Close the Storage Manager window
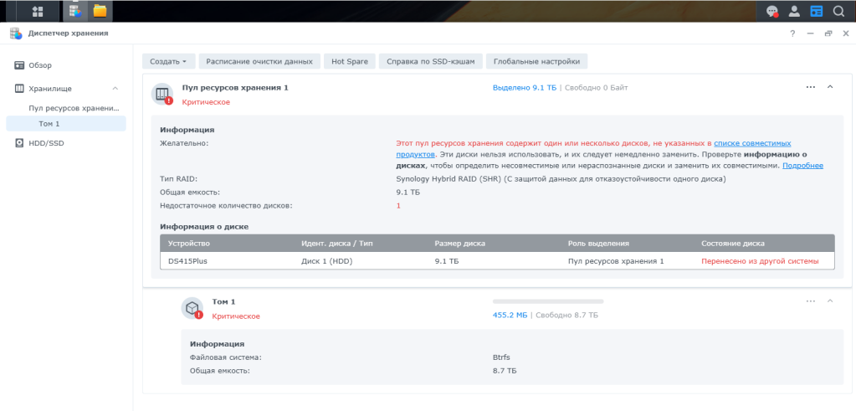 click(x=846, y=33)
